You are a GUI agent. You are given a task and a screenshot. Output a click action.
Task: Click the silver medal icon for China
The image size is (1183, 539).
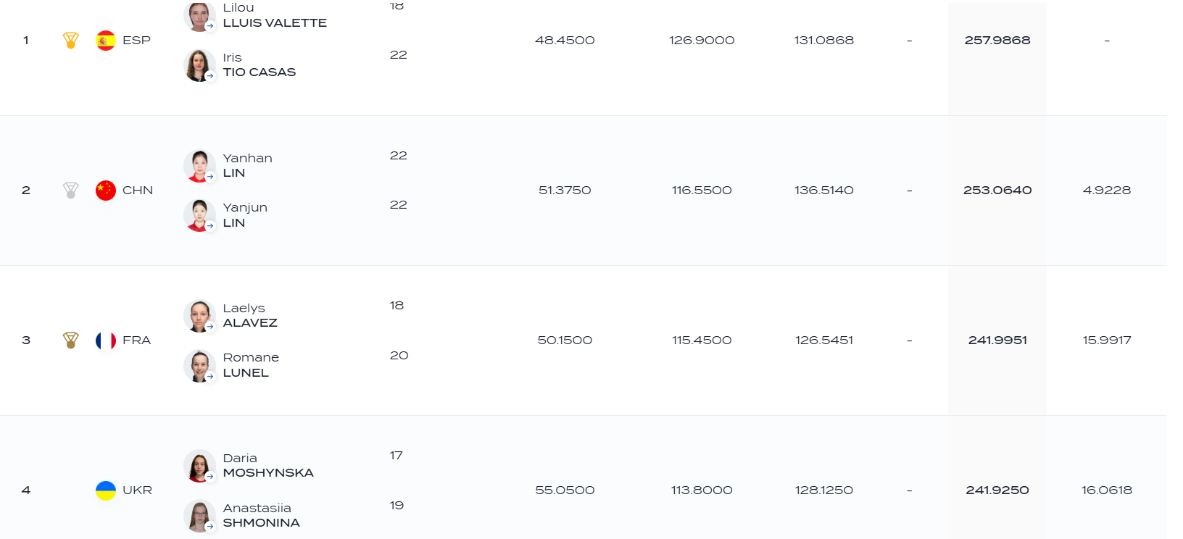pyautogui.click(x=70, y=191)
